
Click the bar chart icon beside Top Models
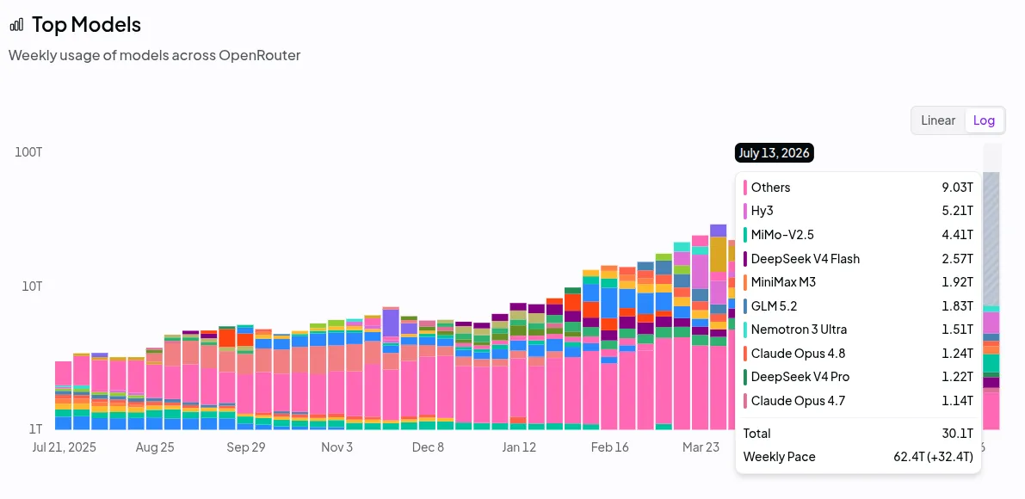(16, 26)
